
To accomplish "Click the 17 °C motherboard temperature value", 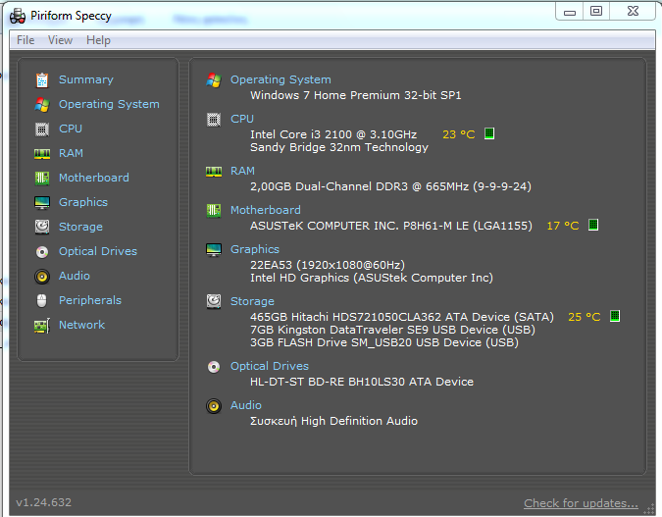I will [563, 226].
